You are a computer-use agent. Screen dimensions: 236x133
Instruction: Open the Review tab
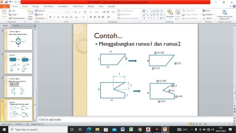[x=91, y=6]
